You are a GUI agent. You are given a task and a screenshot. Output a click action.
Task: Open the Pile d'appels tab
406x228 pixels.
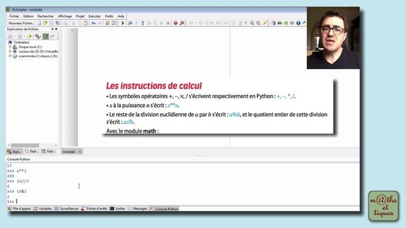pos(19,208)
